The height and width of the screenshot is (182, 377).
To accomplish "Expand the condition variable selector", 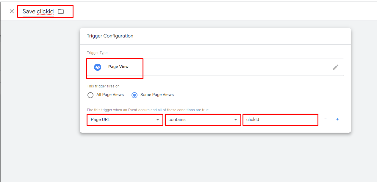I will tap(125, 120).
